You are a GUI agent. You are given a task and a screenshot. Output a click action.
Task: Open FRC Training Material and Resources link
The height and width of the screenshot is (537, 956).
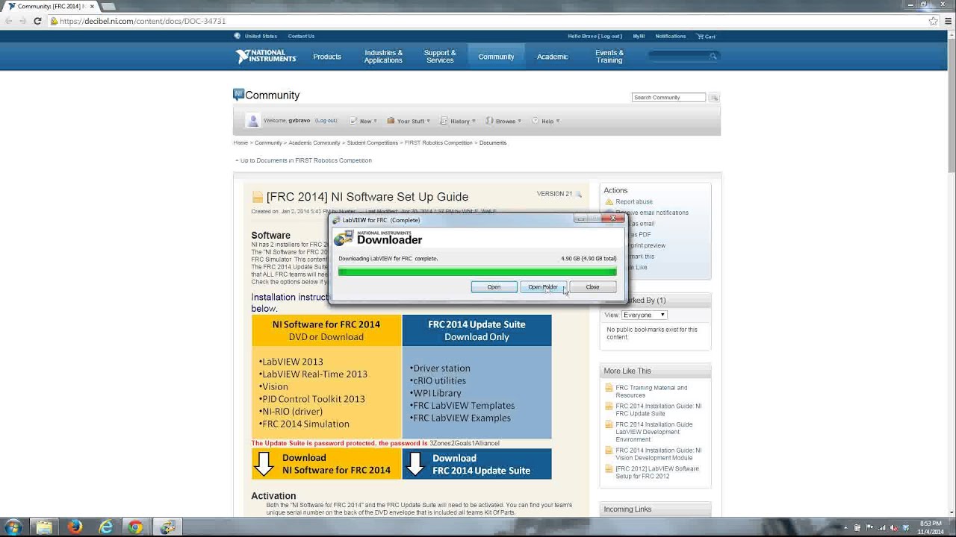[x=651, y=392]
